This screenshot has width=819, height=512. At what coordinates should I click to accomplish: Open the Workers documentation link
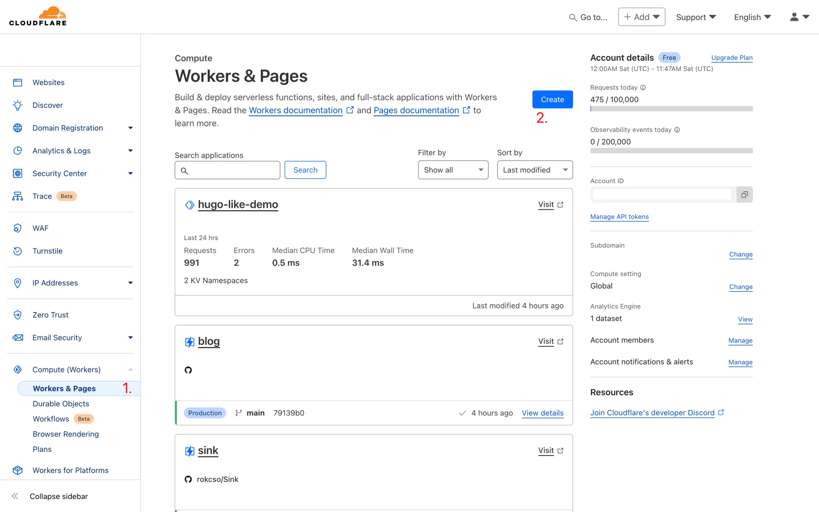pyautogui.click(x=296, y=110)
